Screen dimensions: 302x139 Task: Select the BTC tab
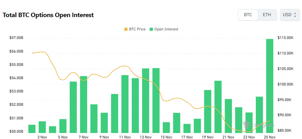248,15
